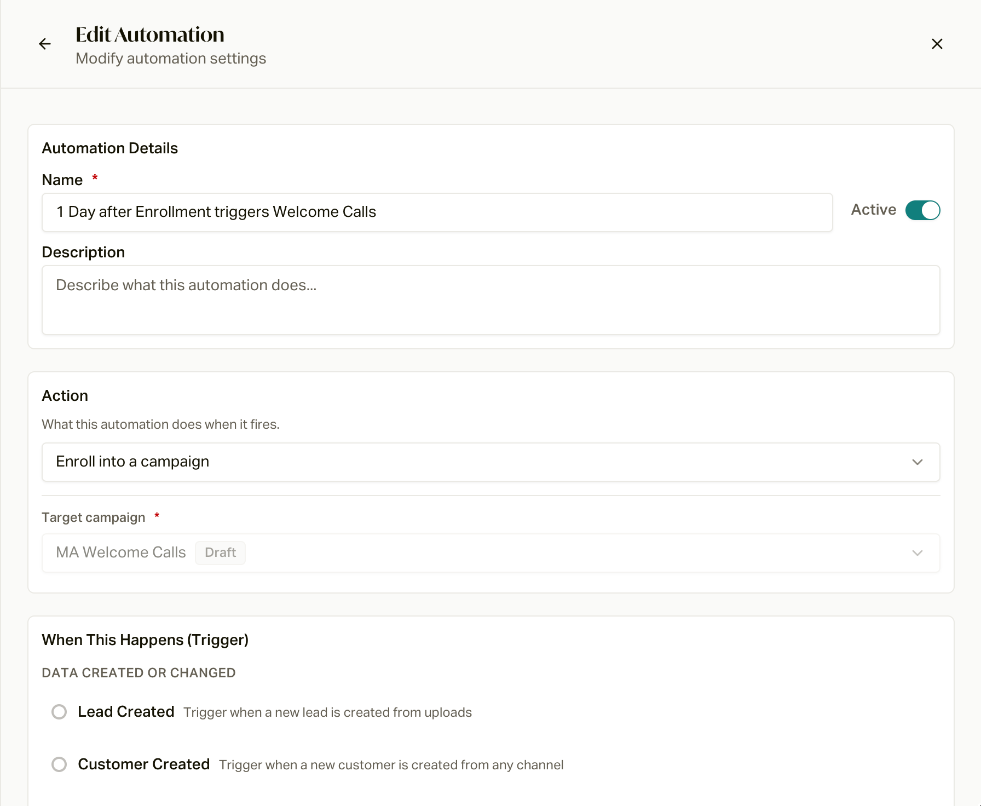Close the Edit Automation panel
Image resolution: width=981 pixels, height=806 pixels.
(937, 44)
